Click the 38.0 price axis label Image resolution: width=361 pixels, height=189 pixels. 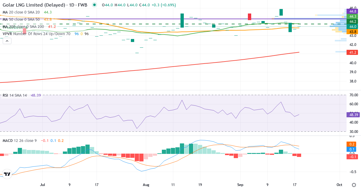[353, 81]
